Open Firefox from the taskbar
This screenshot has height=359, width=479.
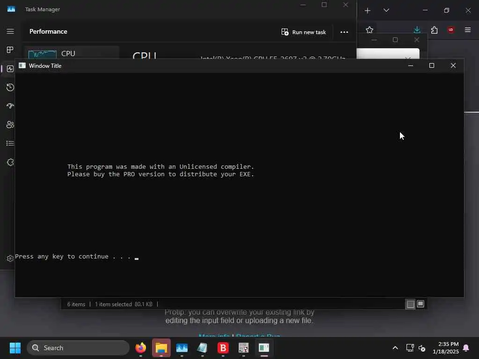click(140, 348)
